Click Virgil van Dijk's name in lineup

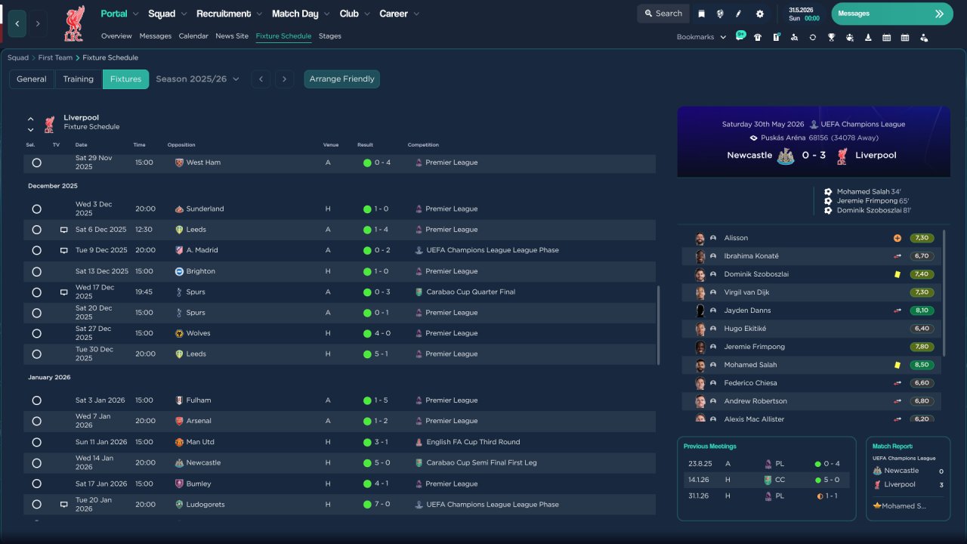pyautogui.click(x=746, y=292)
